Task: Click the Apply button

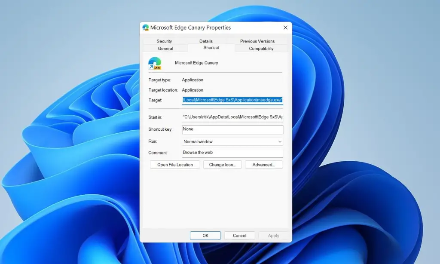Action: (x=273, y=235)
